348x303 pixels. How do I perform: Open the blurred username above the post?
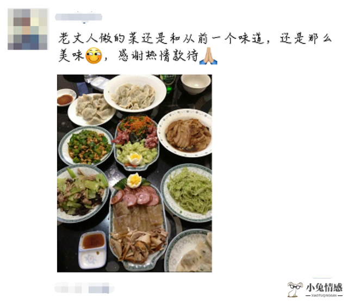tap(78, 17)
